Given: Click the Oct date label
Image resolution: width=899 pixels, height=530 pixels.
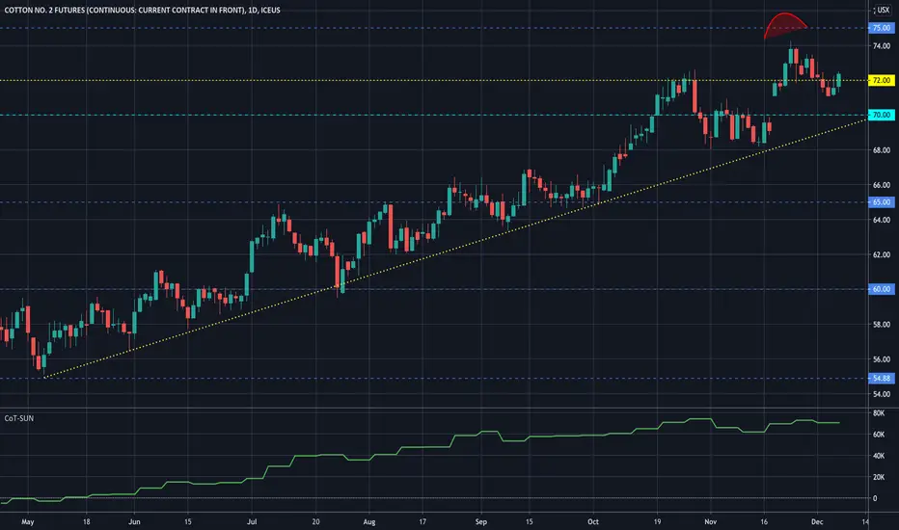Looking at the screenshot, I should (x=593, y=522).
